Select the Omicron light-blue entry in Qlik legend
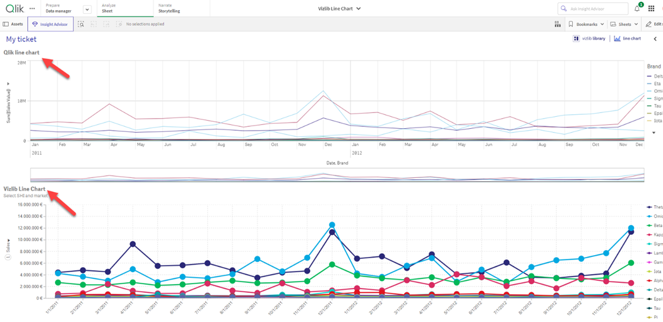This screenshot has width=663, height=322. [x=655, y=91]
